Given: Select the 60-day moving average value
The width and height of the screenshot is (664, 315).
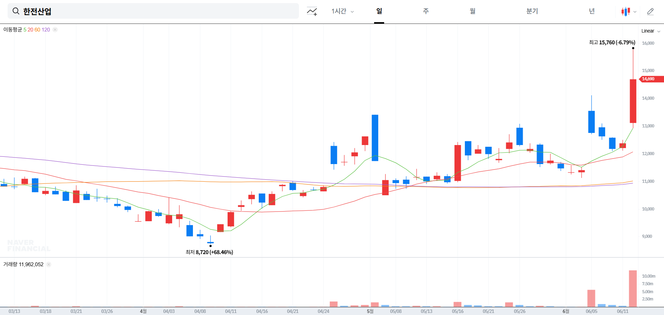Looking at the screenshot, I should [37, 30].
